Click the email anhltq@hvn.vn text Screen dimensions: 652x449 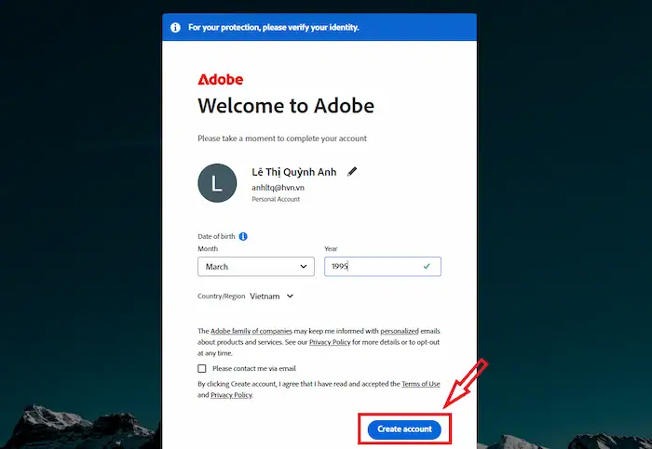pyautogui.click(x=278, y=188)
